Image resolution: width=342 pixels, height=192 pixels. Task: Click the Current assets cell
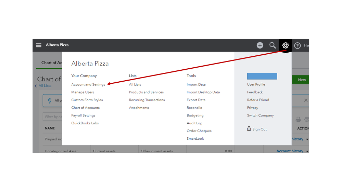[x=104, y=151]
